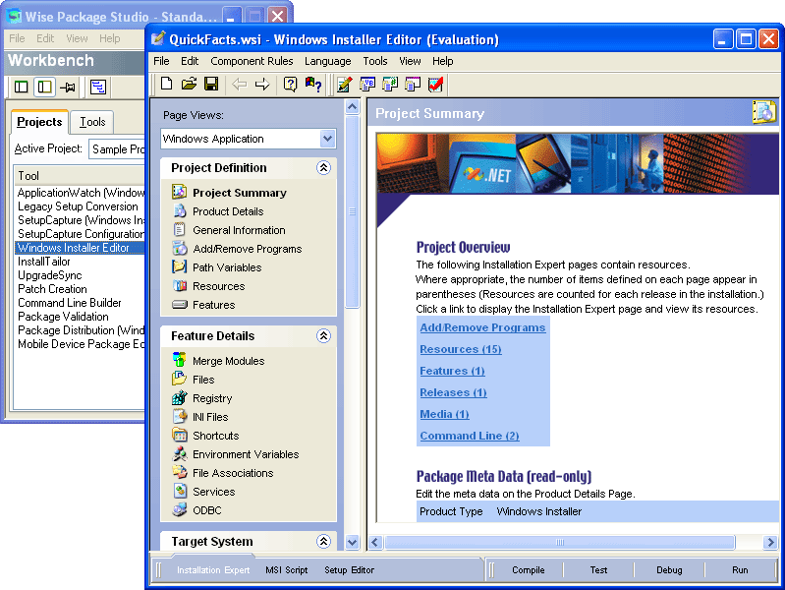
Task: Switch to Installation Expert tab
Action: (x=213, y=570)
